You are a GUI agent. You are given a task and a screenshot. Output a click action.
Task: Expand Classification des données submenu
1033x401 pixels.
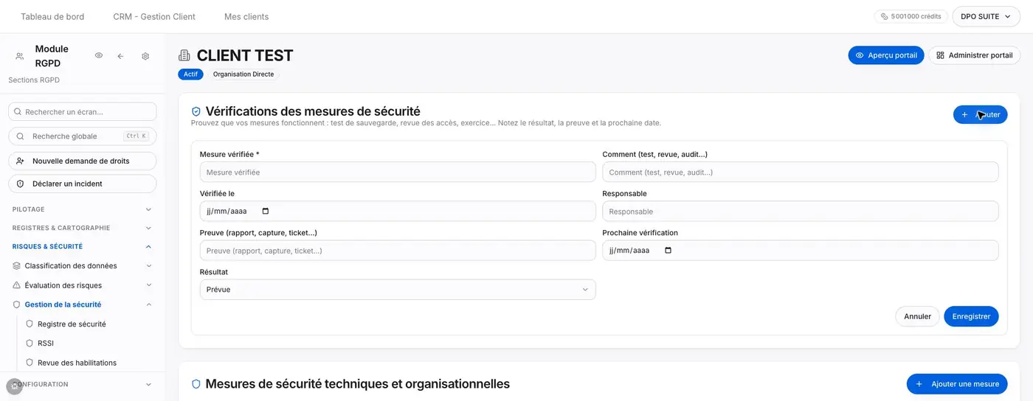point(148,265)
